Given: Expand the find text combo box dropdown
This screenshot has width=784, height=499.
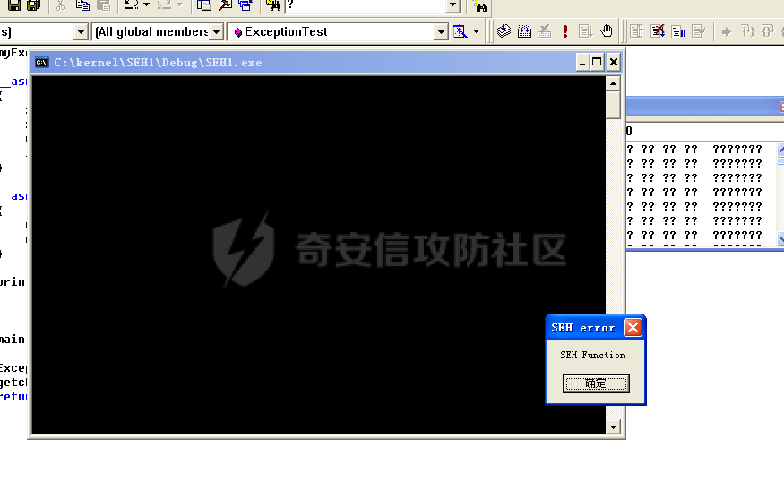Looking at the screenshot, I should [453, 6].
